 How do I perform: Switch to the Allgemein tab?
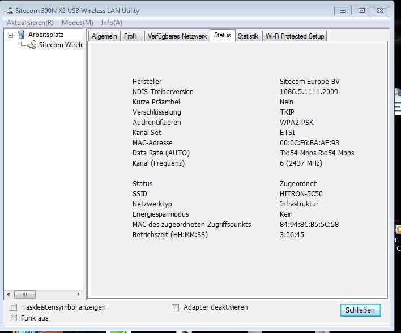coord(104,36)
